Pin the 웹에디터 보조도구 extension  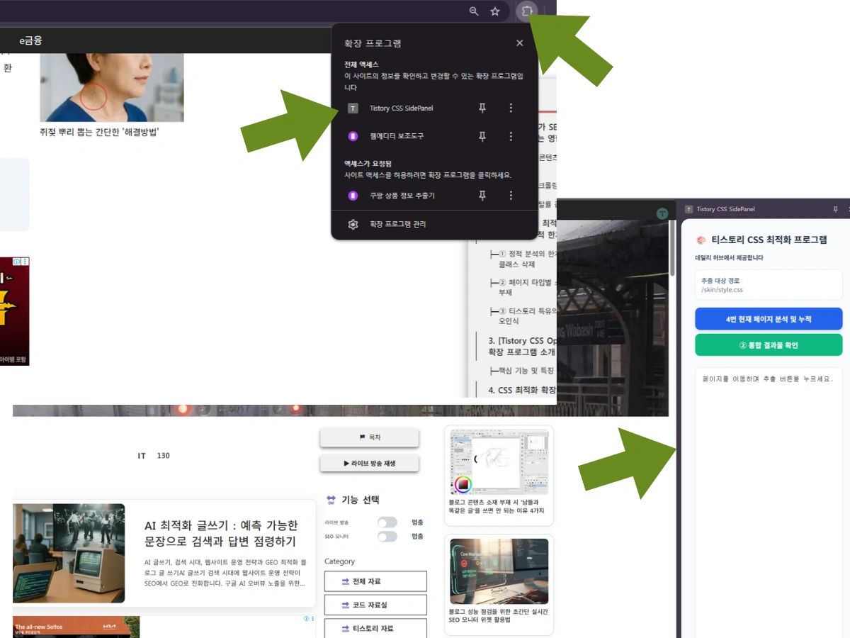[482, 136]
